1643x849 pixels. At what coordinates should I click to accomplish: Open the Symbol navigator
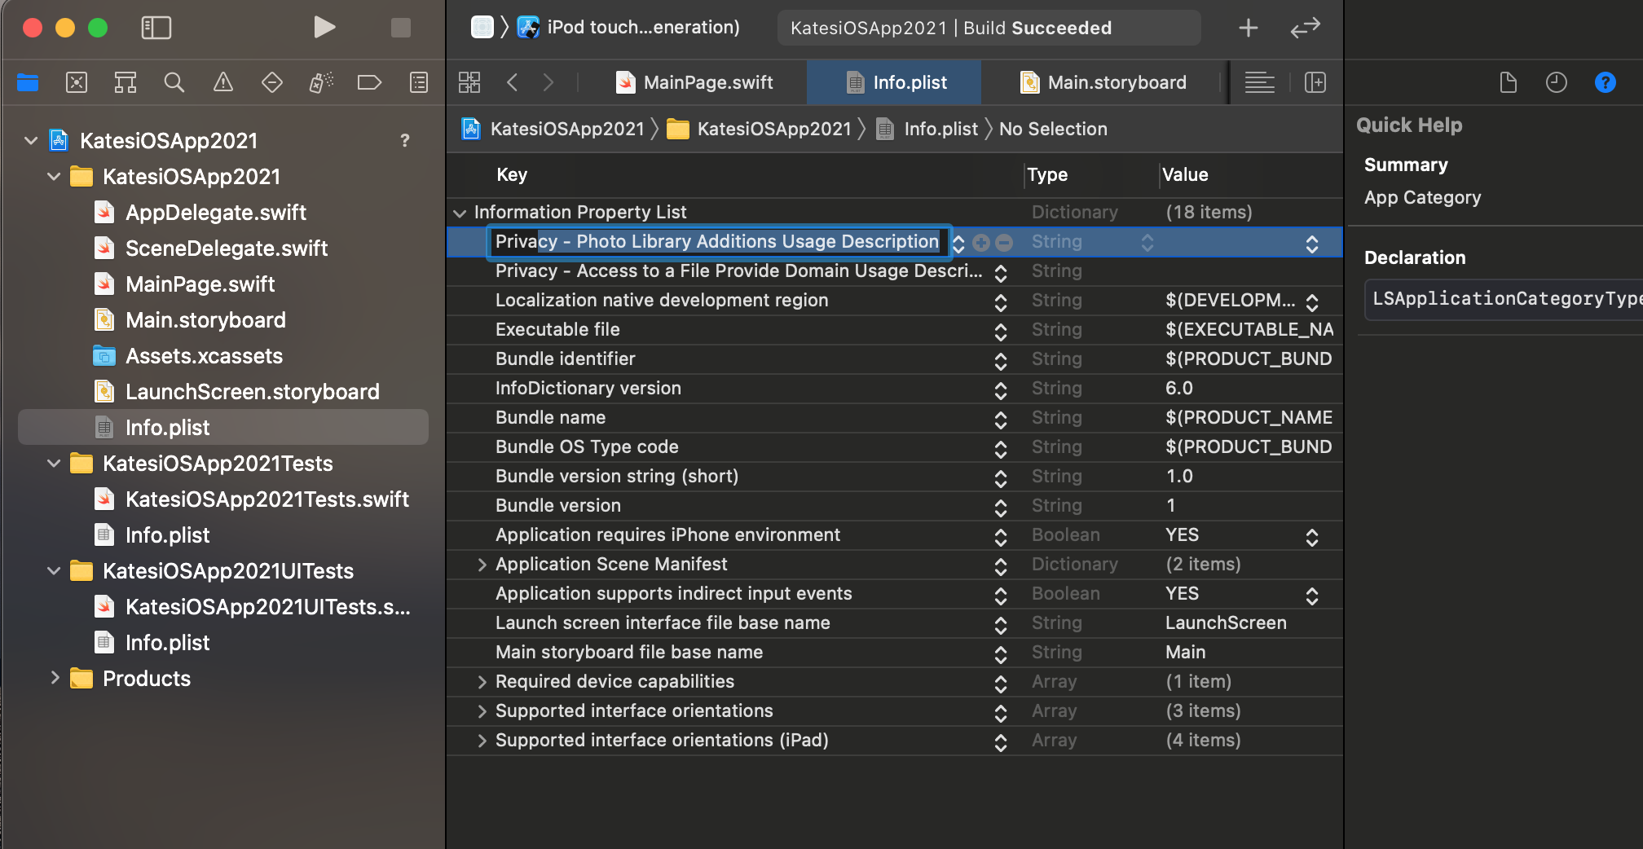tap(126, 82)
